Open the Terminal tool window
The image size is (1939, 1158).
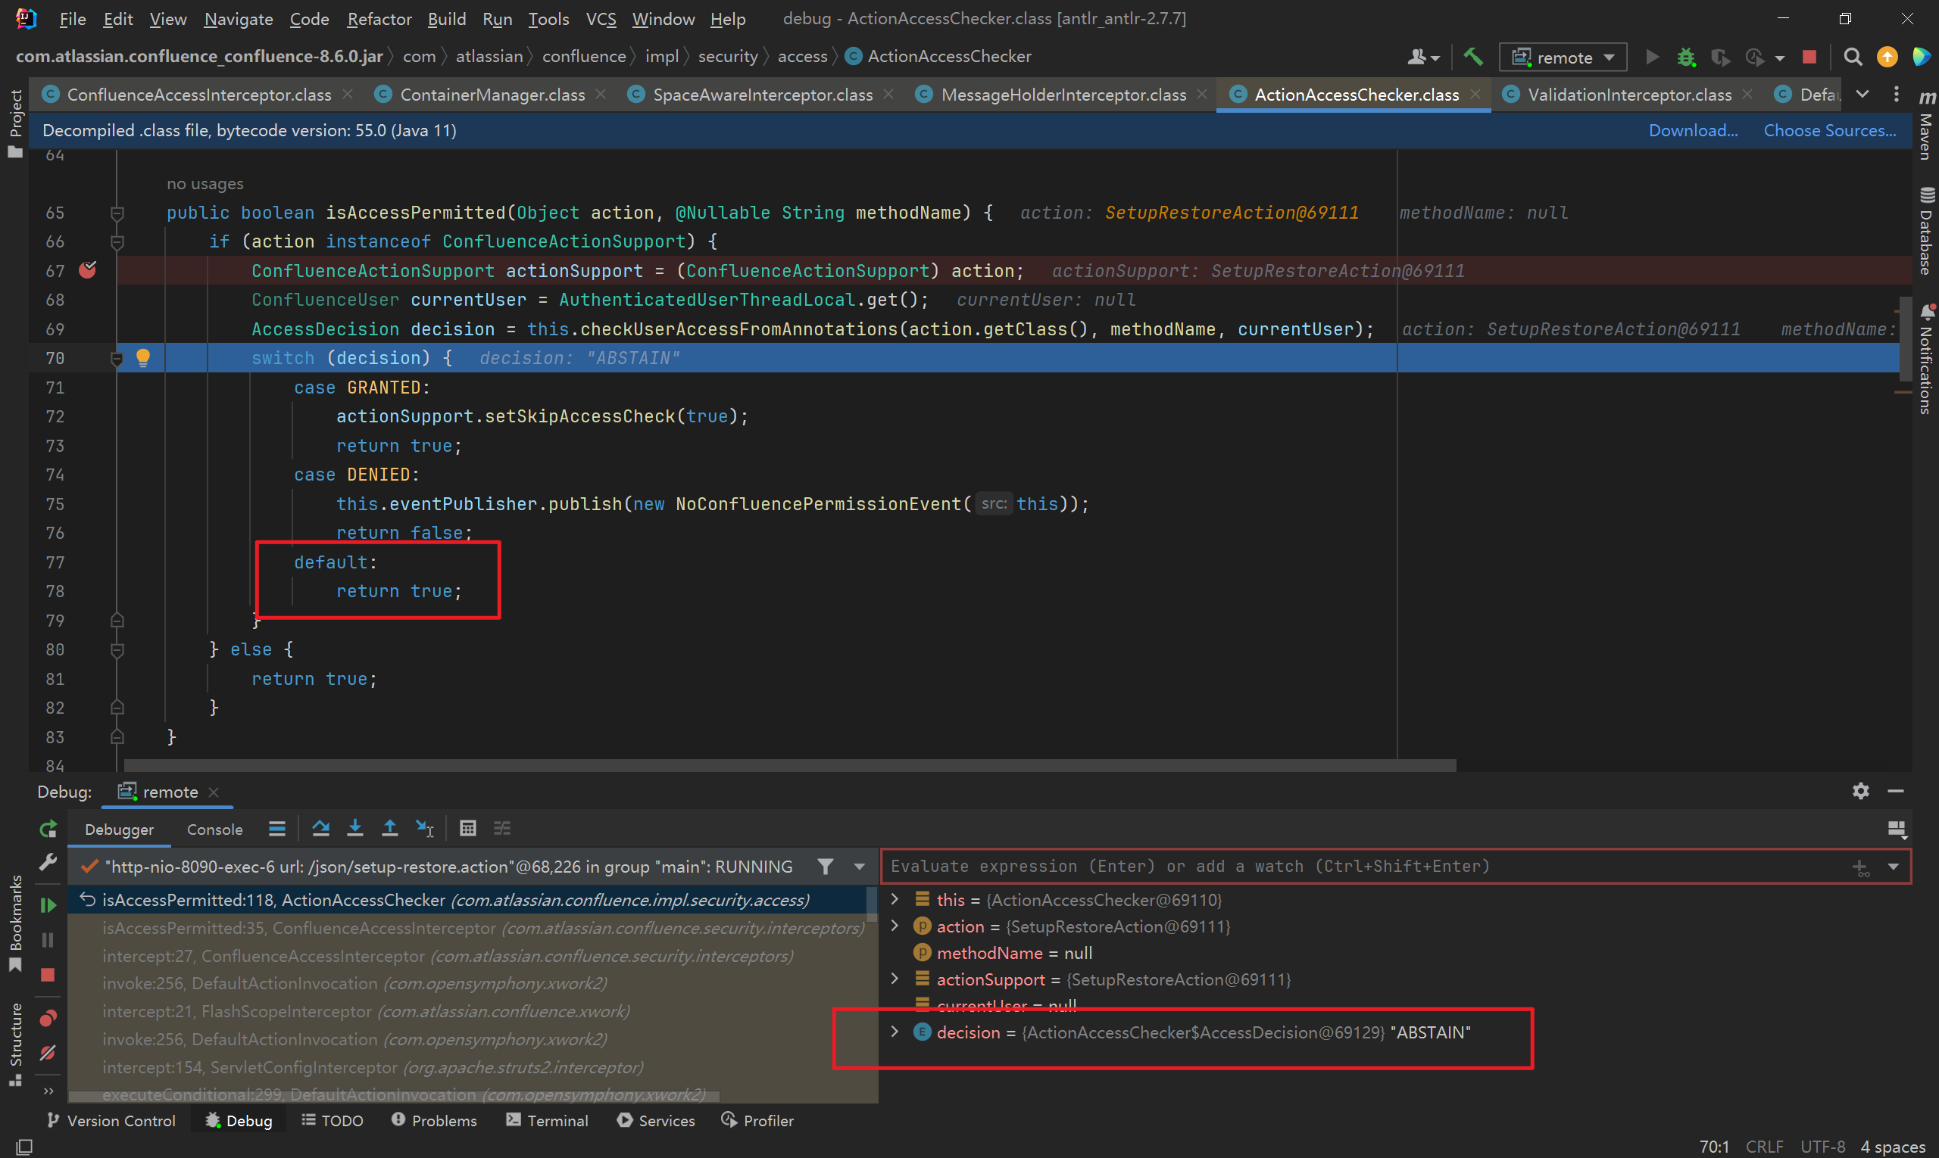click(x=547, y=1119)
